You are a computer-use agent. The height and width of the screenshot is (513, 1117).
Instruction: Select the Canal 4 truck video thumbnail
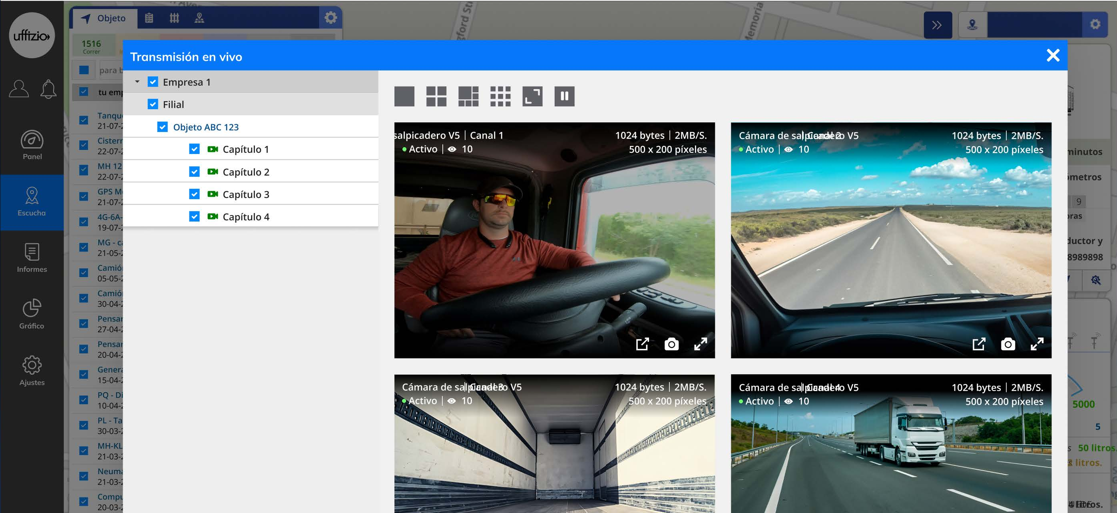pos(891,443)
